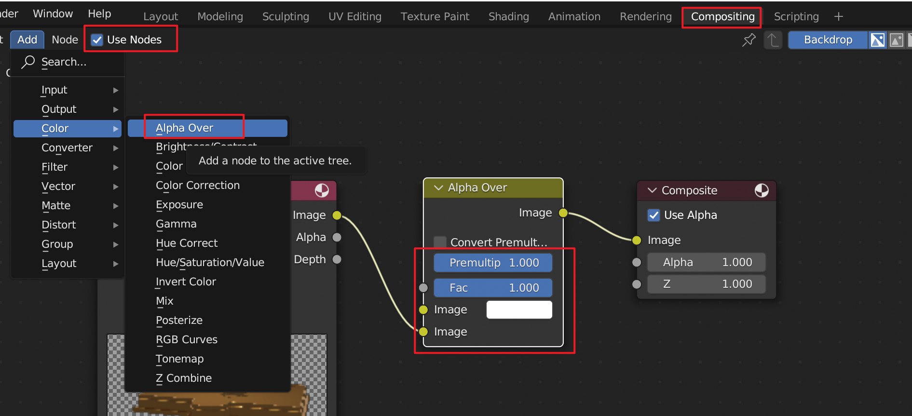The height and width of the screenshot is (416, 912).
Task: Click the Alpha Over Fac input socket
Action: [423, 288]
